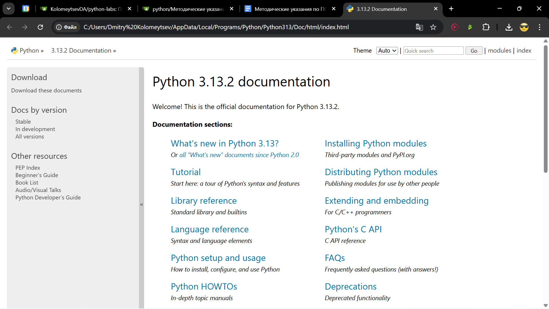
Task: Collapse the sidebar with « toggle
Action: coord(142,204)
